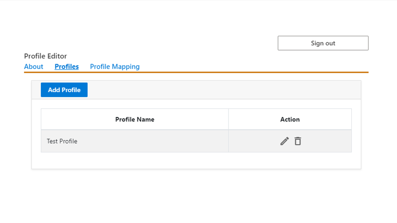Go to the Profile Mapping tab
This screenshot has height=223, width=397.
[115, 66]
